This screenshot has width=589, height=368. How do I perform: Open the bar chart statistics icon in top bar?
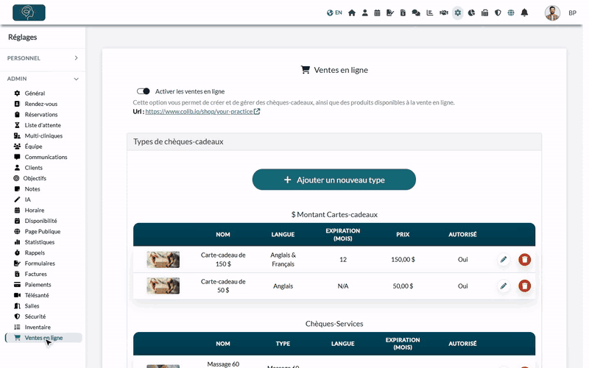pos(430,13)
